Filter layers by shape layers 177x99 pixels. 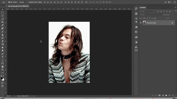(167, 12)
